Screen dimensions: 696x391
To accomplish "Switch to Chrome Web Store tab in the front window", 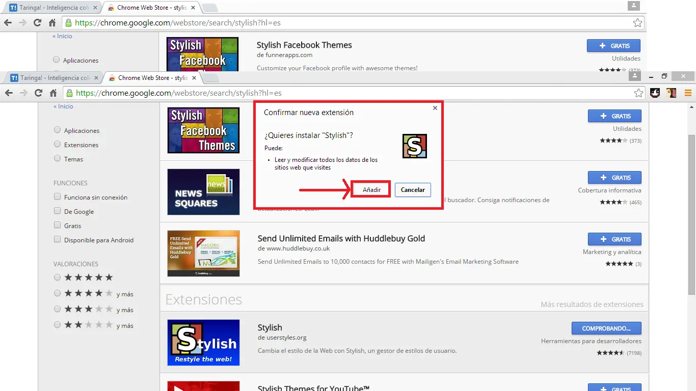I will pyautogui.click(x=152, y=78).
